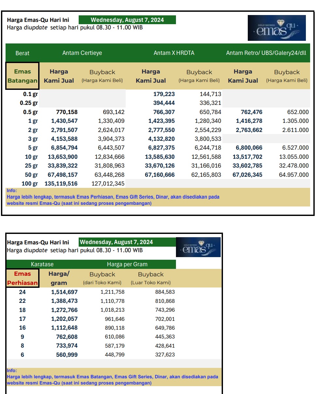Click the buyback value 31,166,016
316x394 pixels.
[x=206, y=166]
